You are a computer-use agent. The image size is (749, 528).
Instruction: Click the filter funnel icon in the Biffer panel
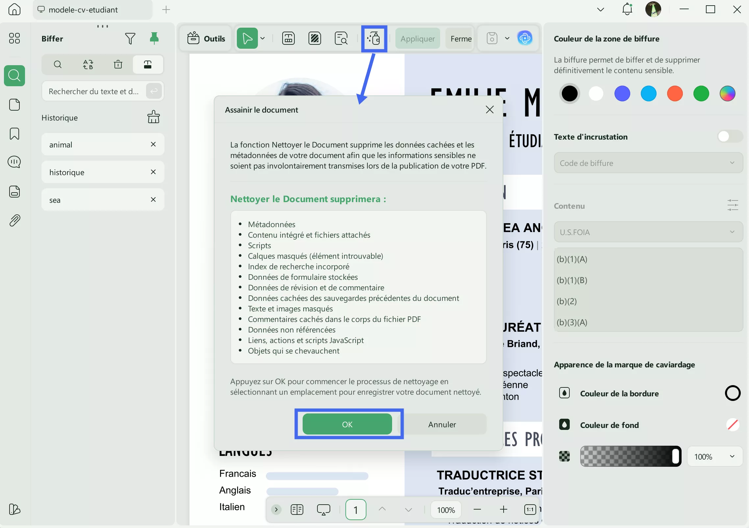130,39
